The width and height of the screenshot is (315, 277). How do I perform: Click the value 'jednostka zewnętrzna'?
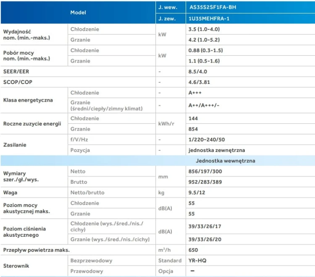point(217,150)
